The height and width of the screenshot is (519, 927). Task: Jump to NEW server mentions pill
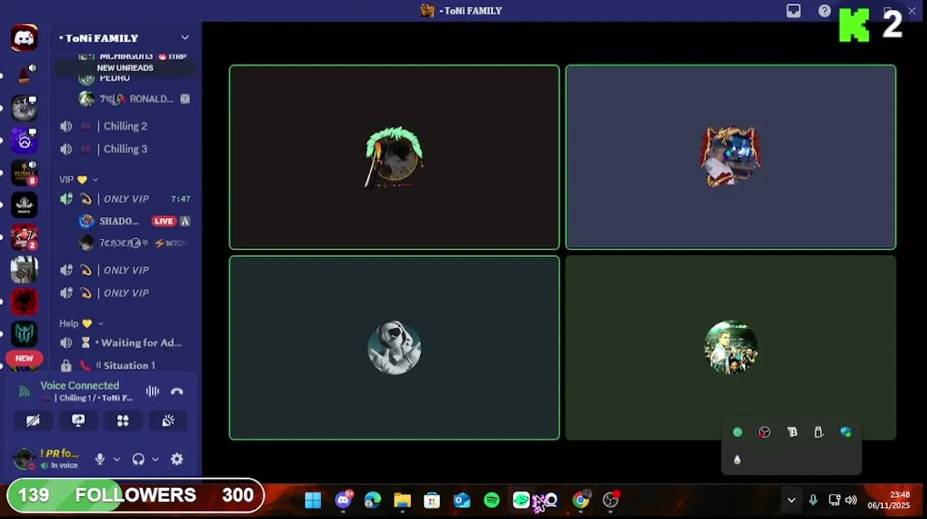(x=24, y=358)
